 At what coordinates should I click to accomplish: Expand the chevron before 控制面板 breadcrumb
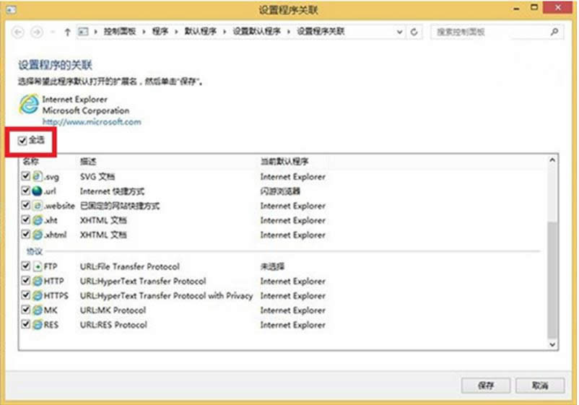coord(95,32)
